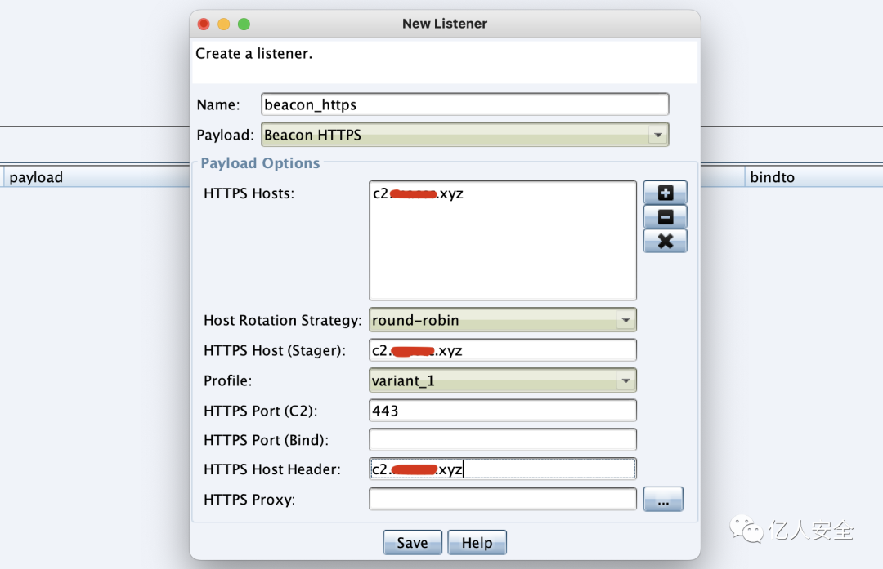Screen dimensions: 883x569
Task: Remove selected host with minus icon
Action: (665, 217)
